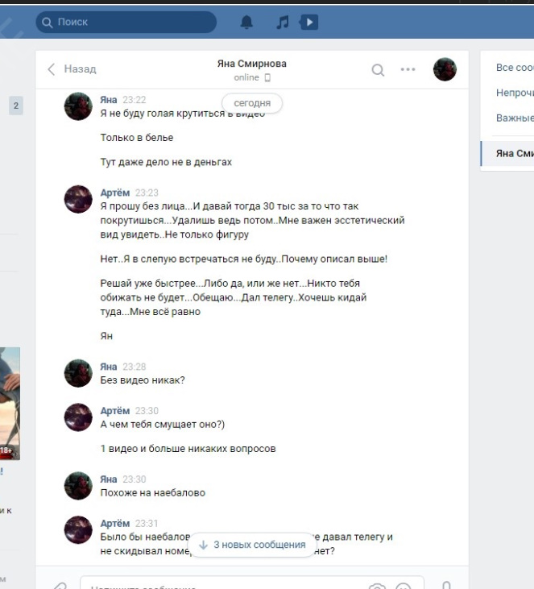Image resolution: width=534 pixels, height=589 pixels.
Task: Show the Непрочитанные messages filter
Action: 515,93
